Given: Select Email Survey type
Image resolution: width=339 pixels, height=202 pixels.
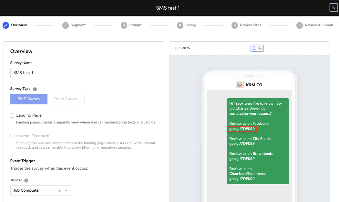Looking at the screenshot, I should tap(66, 99).
